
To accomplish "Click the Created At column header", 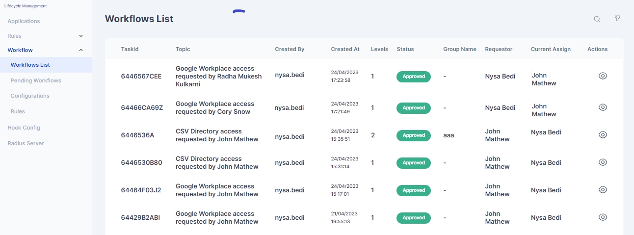I will [x=345, y=49].
